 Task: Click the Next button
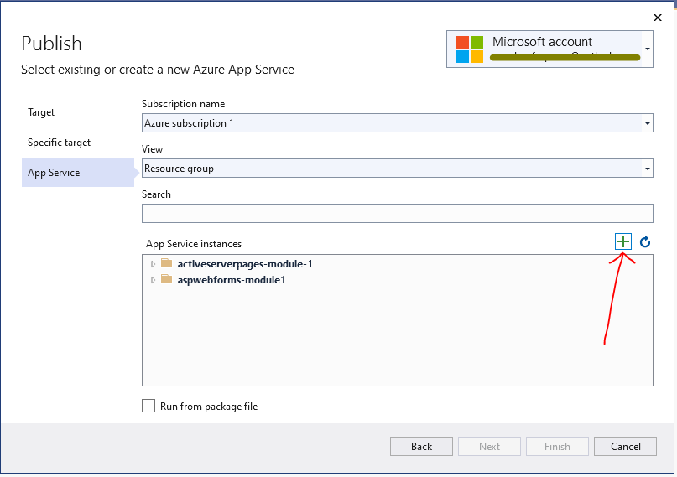click(489, 446)
